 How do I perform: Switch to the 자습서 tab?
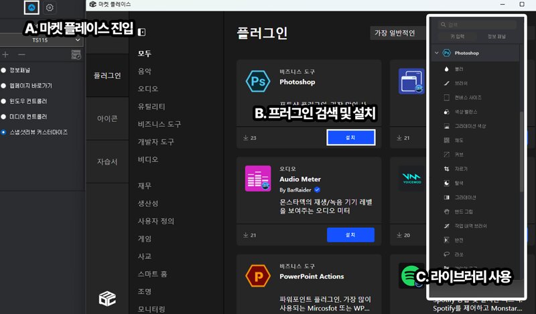(x=107, y=161)
